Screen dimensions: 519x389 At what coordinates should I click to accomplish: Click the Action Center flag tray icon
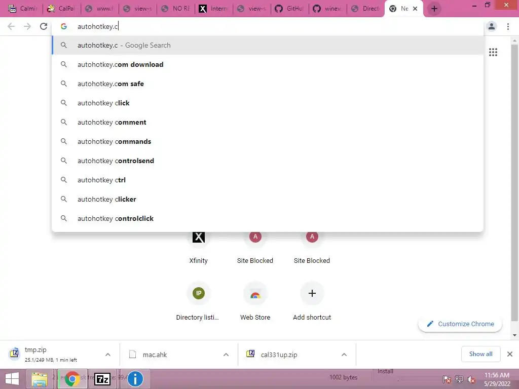coord(447,379)
